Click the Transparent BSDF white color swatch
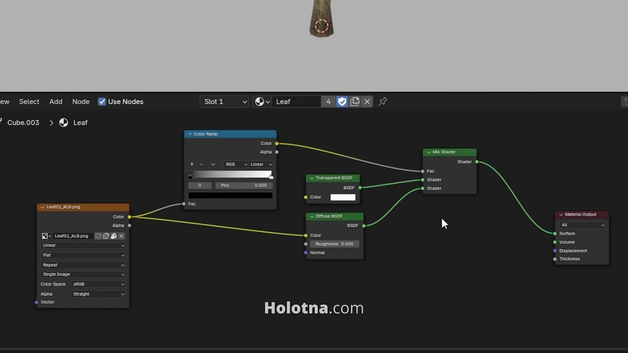Viewport: 628px width, 353px height. pyautogui.click(x=343, y=197)
